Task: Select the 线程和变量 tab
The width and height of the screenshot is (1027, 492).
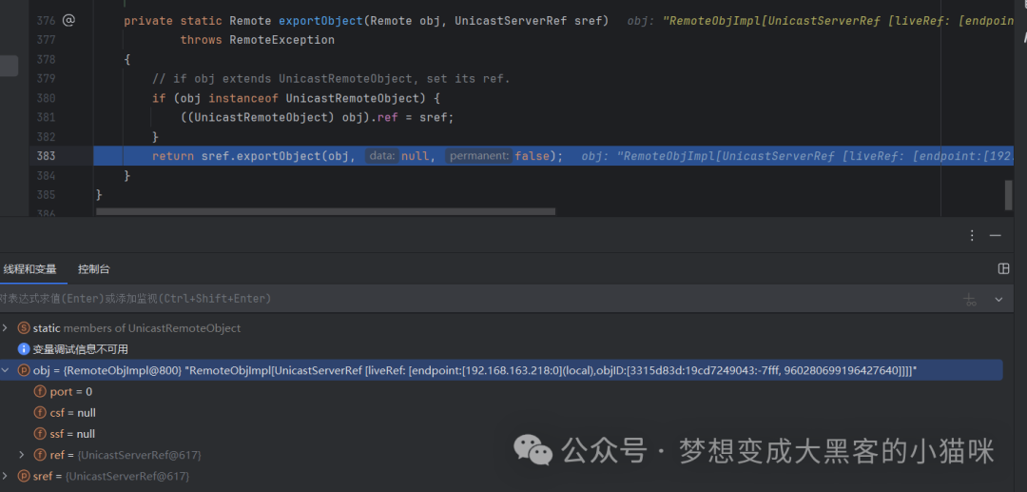Action: point(30,269)
